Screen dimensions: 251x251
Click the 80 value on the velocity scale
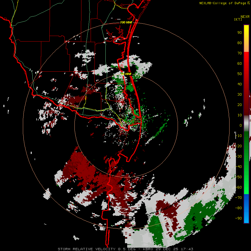[240, 43]
